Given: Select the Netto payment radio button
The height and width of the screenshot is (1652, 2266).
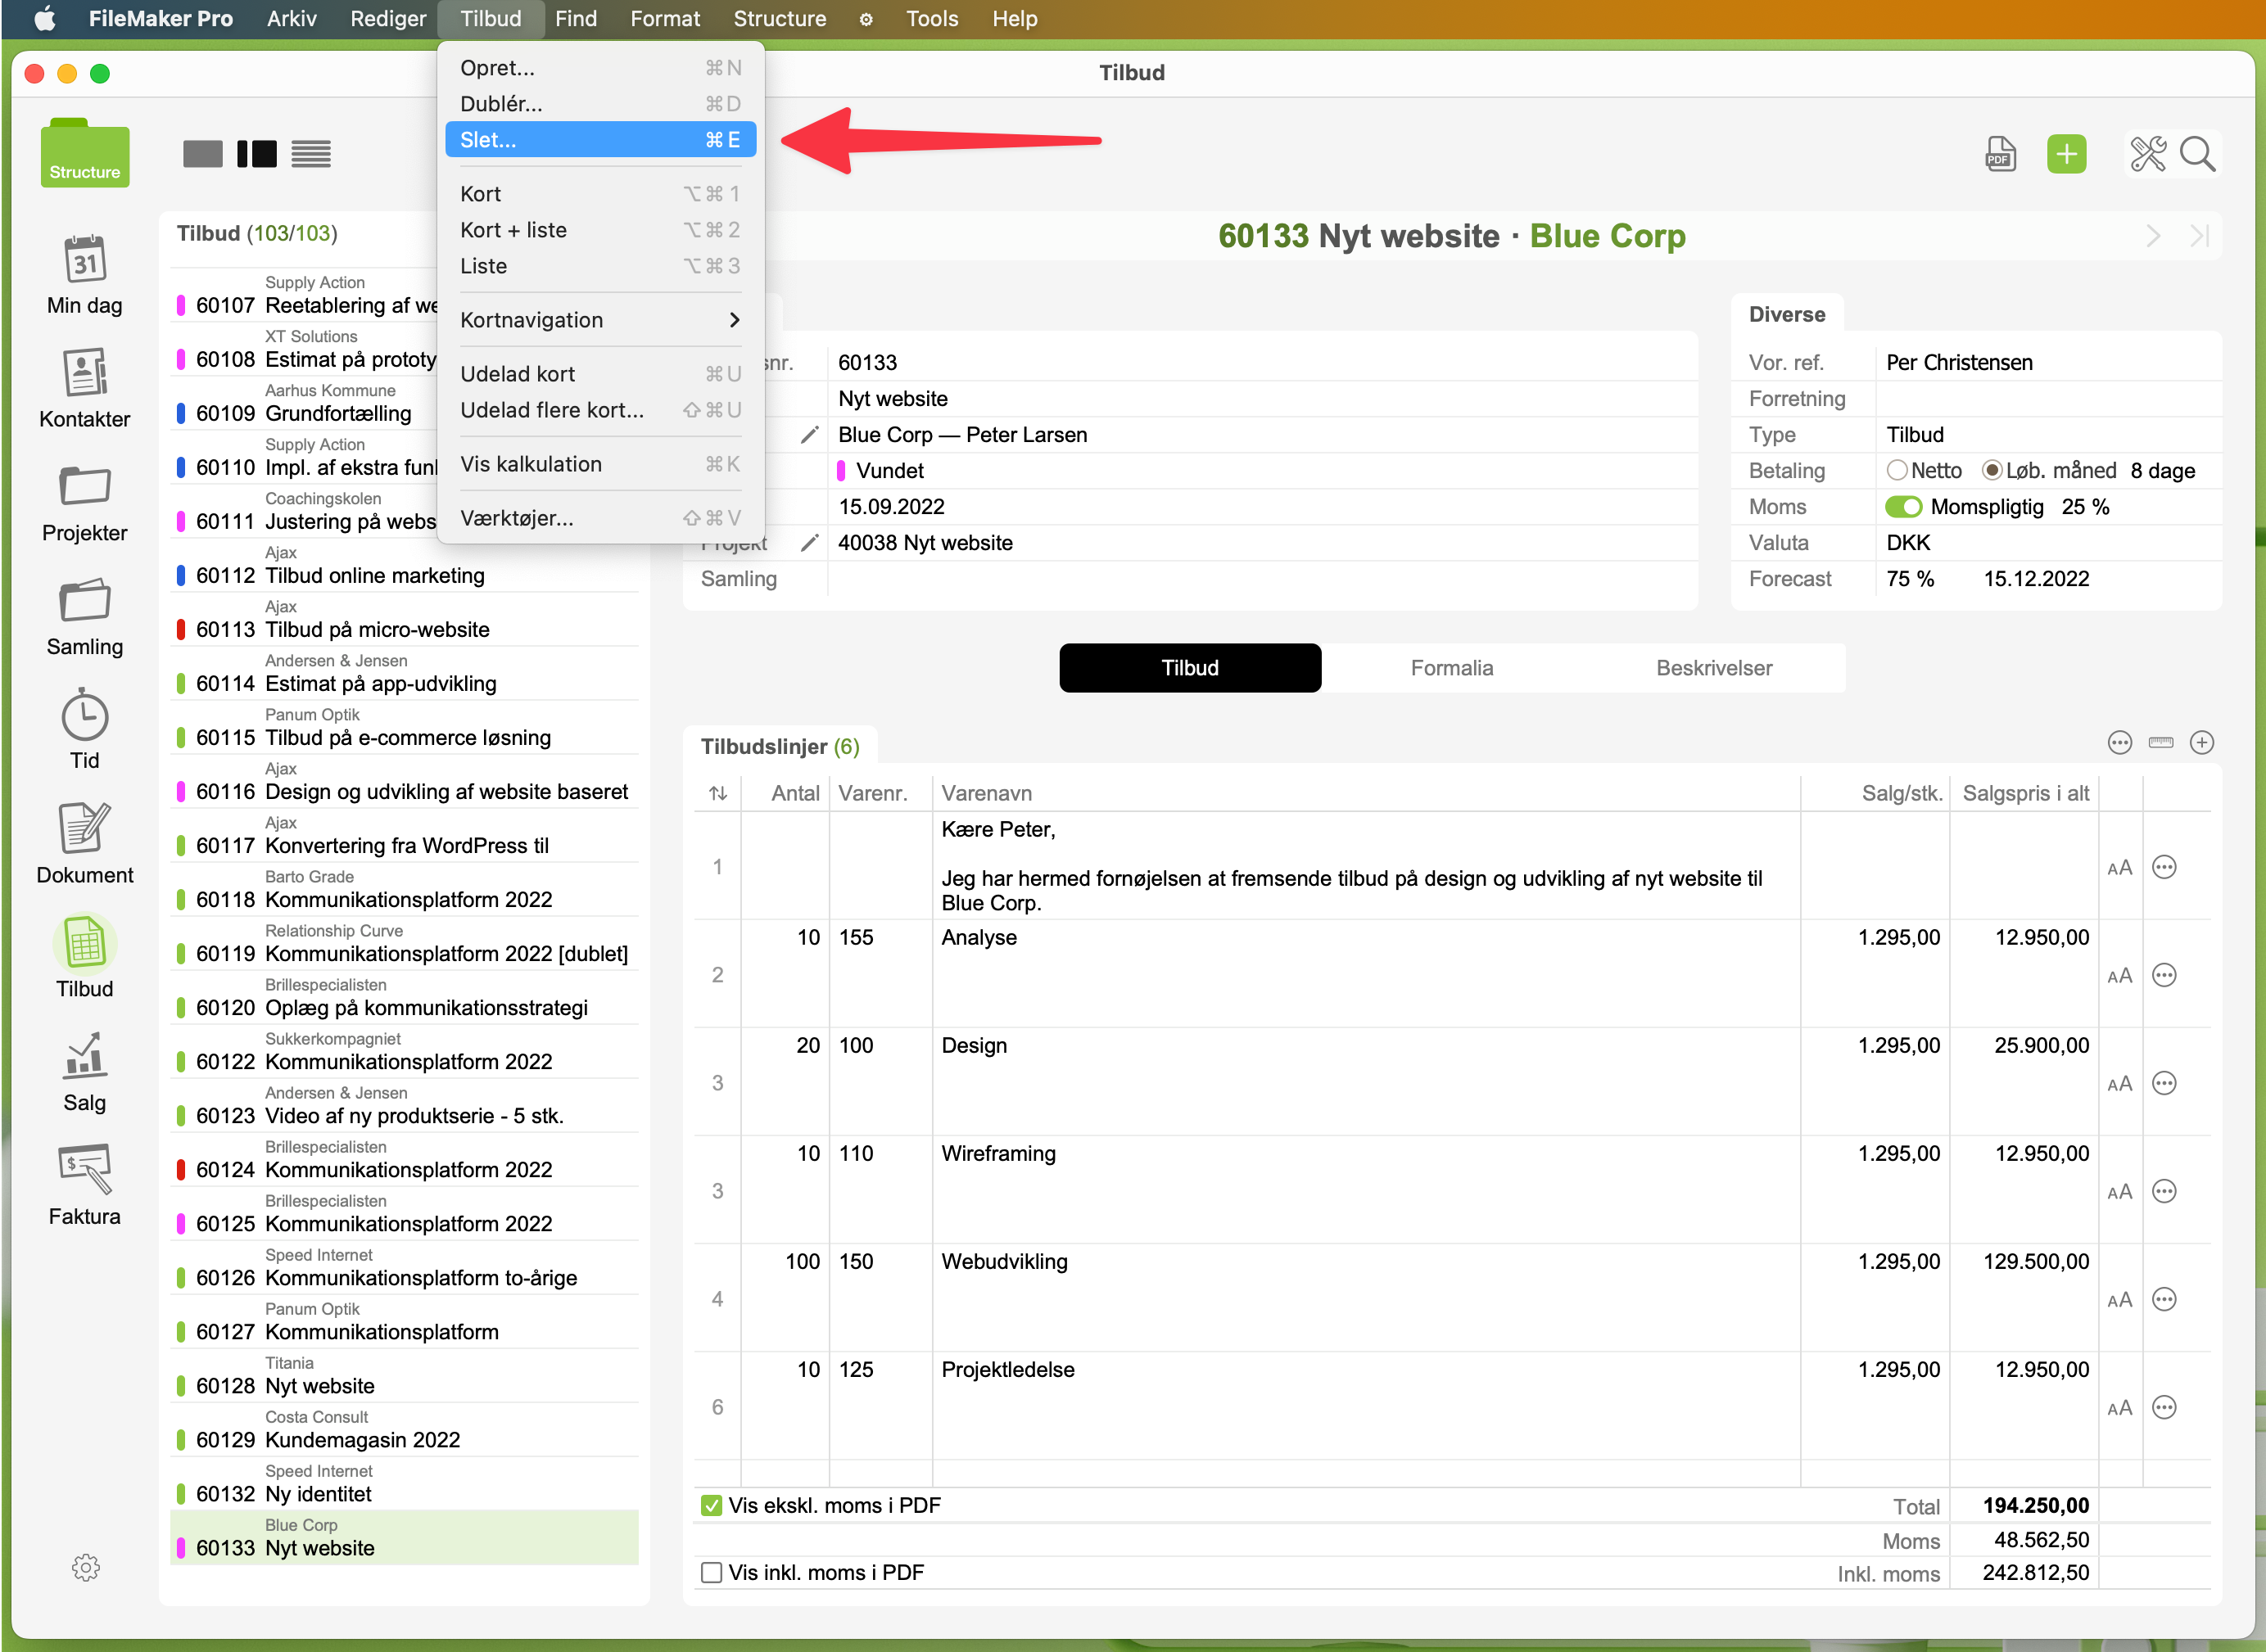Looking at the screenshot, I should [1897, 470].
